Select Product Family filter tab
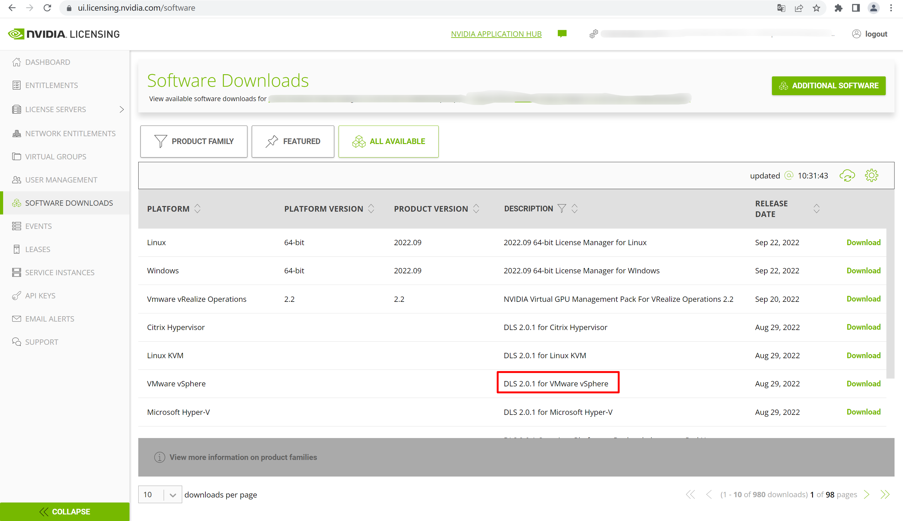This screenshot has height=521, width=903. [x=194, y=141]
